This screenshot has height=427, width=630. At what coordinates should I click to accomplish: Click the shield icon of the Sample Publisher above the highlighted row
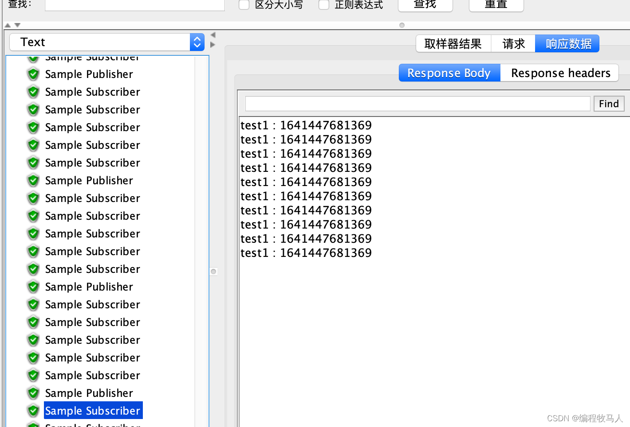pos(33,393)
